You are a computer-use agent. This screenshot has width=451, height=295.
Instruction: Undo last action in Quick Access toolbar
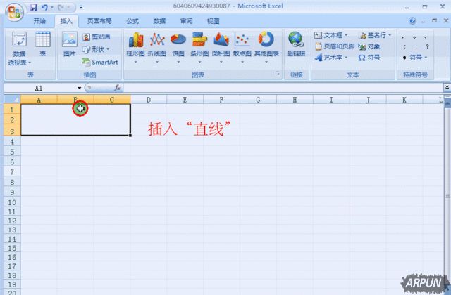(44, 7)
